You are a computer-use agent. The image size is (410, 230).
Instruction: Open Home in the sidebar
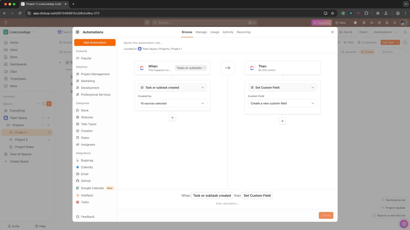coord(14,42)
